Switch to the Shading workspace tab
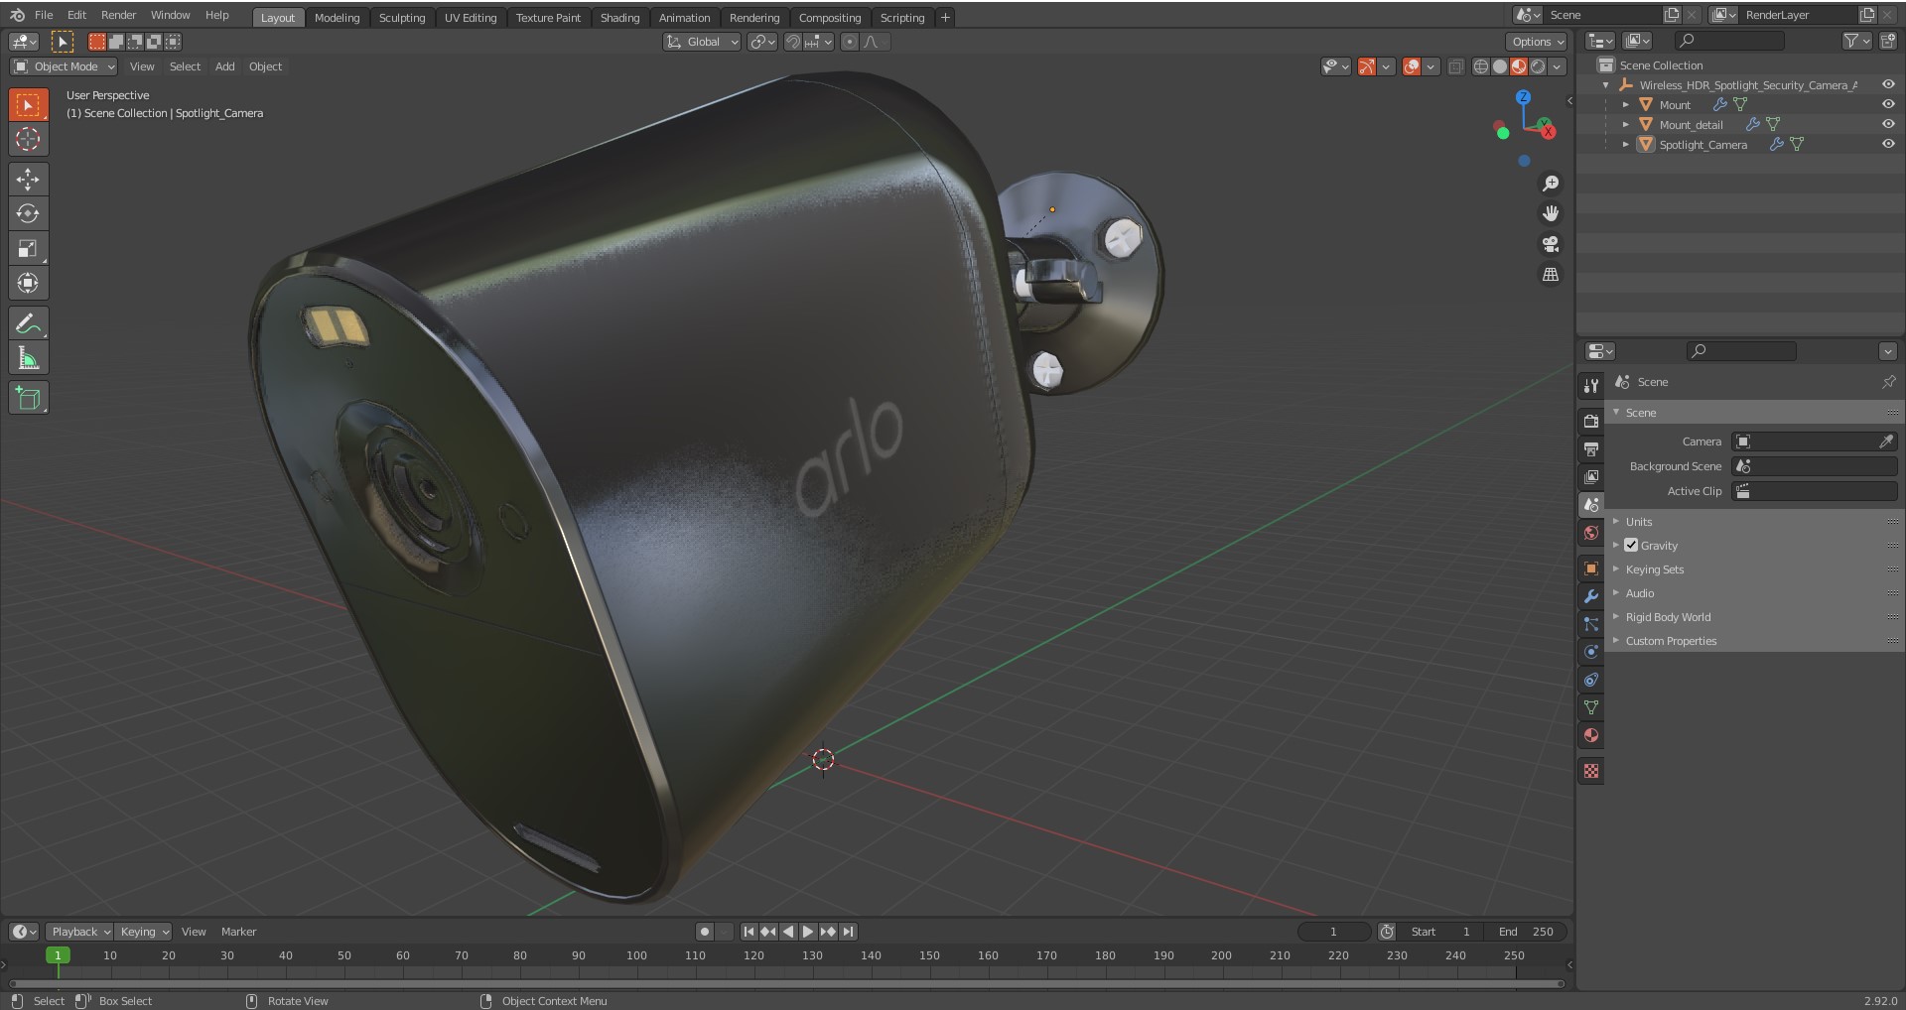Screen dimensions: 1906x1010 (619, 18)
